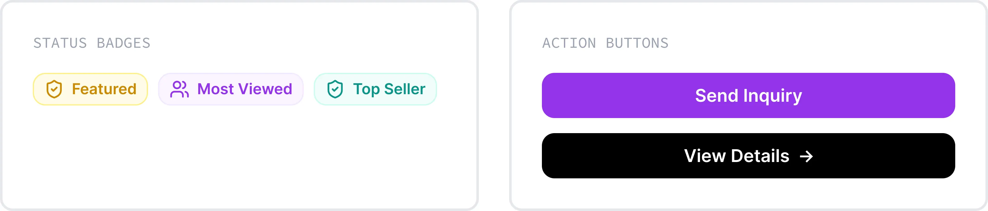The height and width of the screenshot is (211, 988).
Task: Click the purple Send Inquiry color block
Action: coord(748,95)
